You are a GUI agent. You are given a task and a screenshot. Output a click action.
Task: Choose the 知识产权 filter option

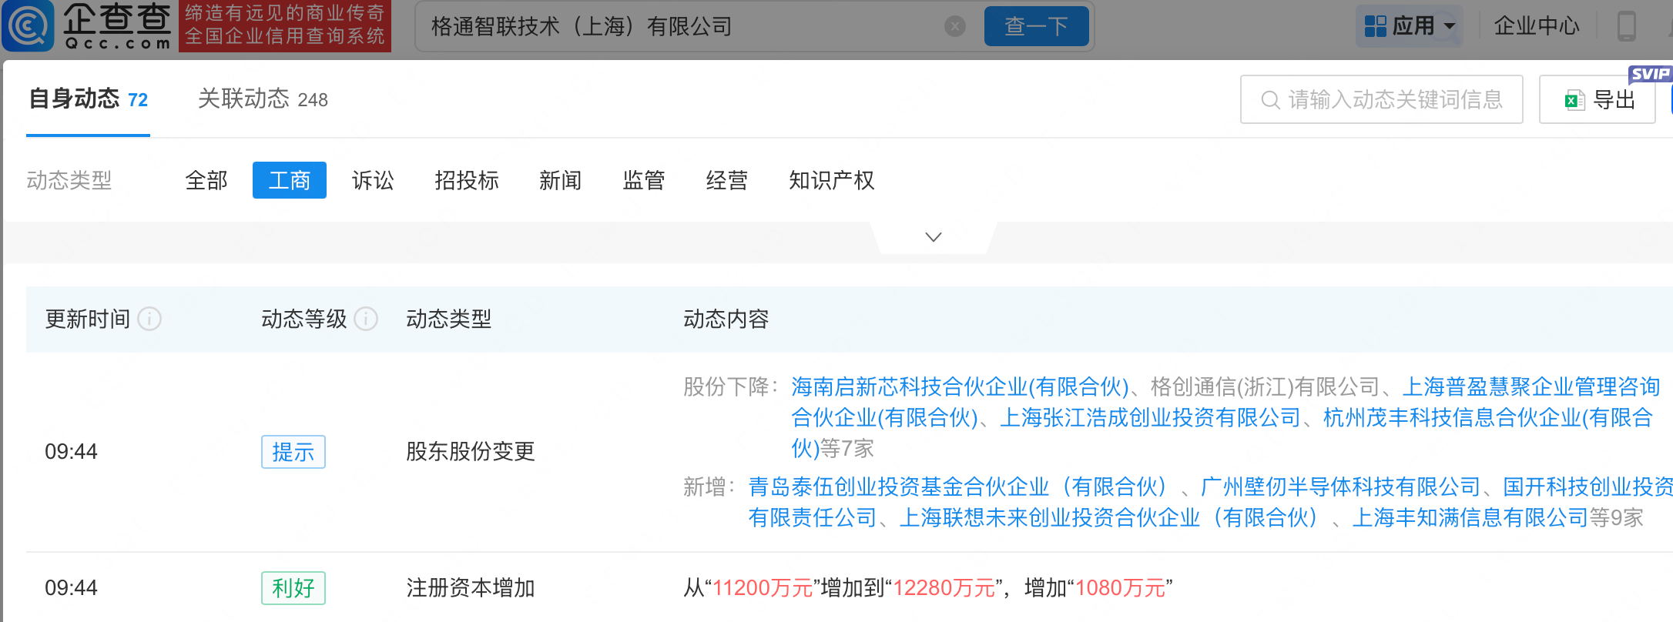pyautogui.click(x=832, y=180)
